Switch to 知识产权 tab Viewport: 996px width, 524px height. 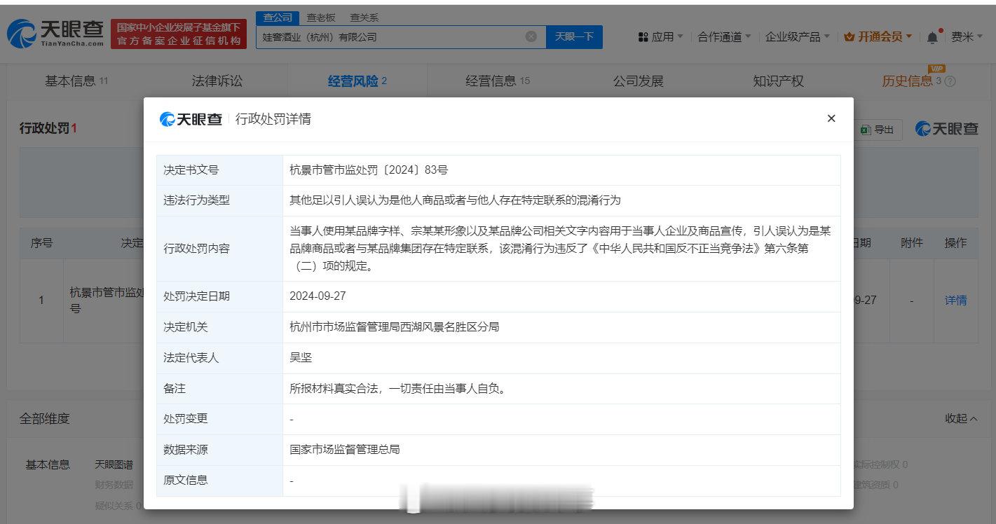click(x=778, y=81)
